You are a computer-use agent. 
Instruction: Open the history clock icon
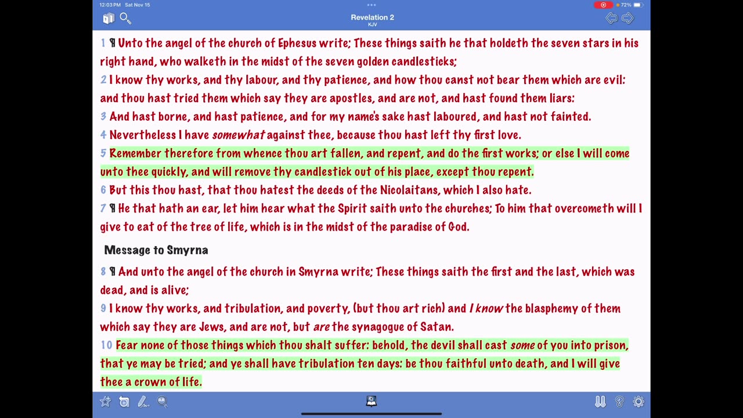124,402
